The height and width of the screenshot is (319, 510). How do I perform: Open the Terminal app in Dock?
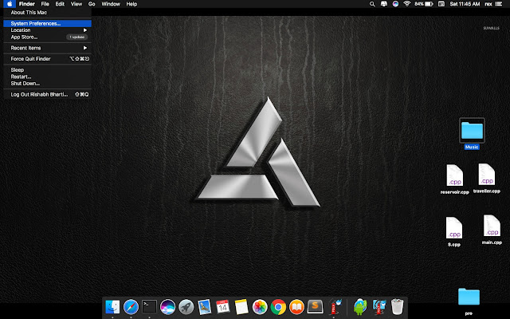149,306
